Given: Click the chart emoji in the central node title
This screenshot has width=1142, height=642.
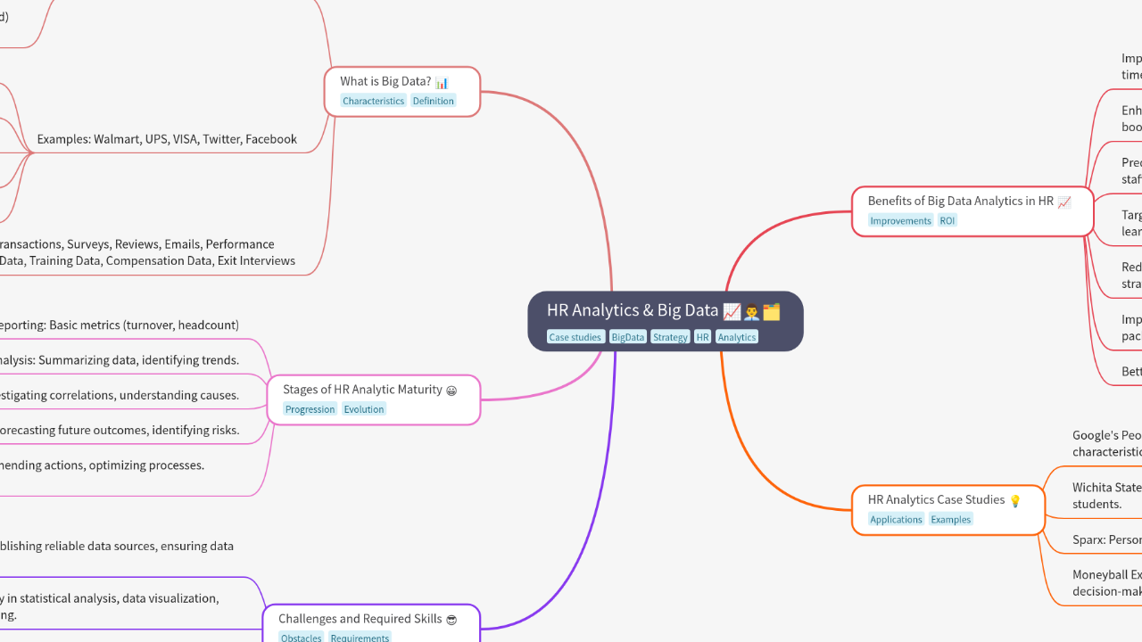Looking at the screenshot, I should point(732,311).
